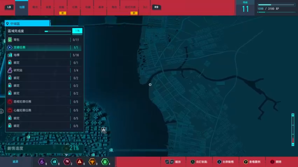Click the plus at zoom slider top
Image resolution: width=298 pixels, height=167 pixels.
click(x=293, y=115)
